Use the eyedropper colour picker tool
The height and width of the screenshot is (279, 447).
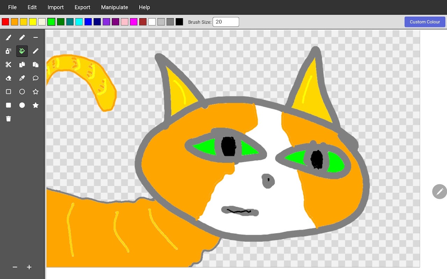[x=22, y=78]
